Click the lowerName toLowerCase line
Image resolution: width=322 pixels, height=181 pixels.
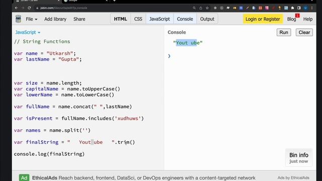(x=64, y=95)
